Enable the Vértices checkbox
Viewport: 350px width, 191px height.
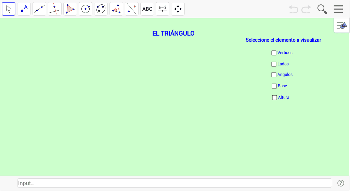pyautogui.click(x=274, y=53)
